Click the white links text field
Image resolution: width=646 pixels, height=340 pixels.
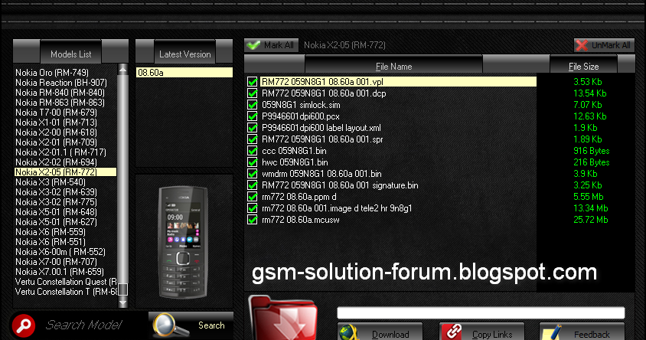point(481,312)
